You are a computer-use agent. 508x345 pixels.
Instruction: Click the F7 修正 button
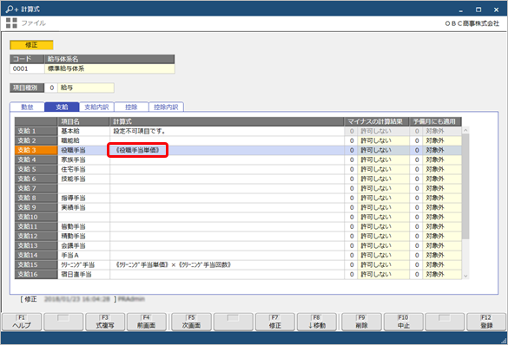[x=275, y=322]
